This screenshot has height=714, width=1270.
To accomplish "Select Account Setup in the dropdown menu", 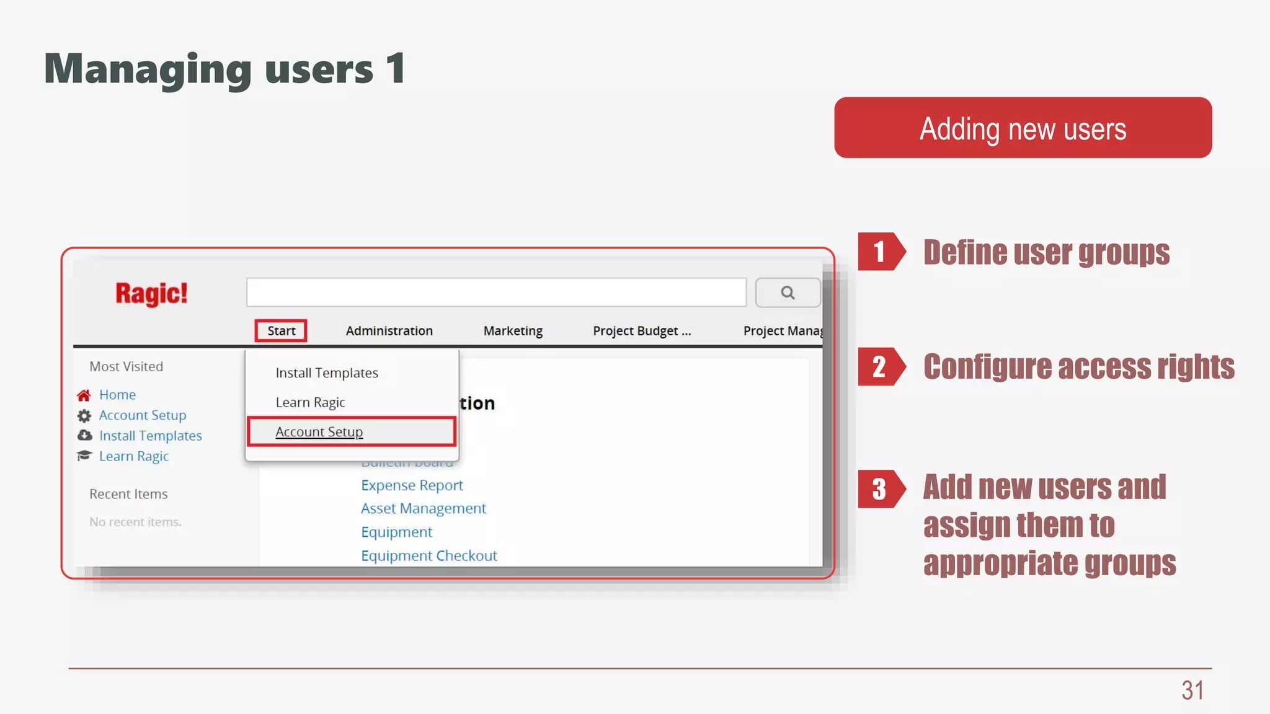I will click(x=319, y=432).
